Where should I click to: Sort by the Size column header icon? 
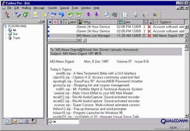(146, 22)
